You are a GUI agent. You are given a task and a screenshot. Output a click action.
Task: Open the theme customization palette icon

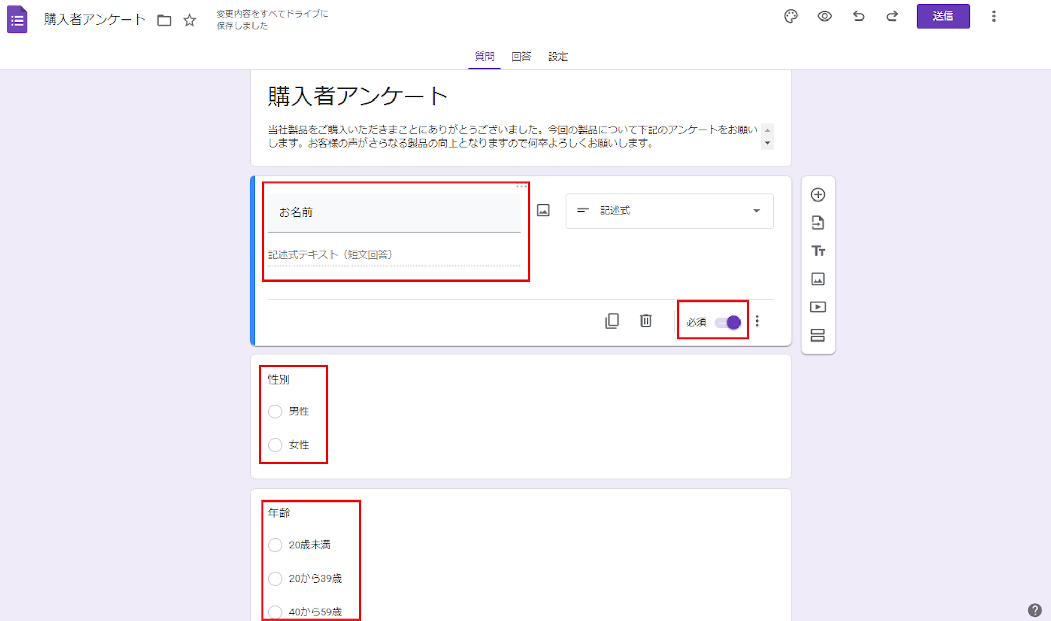[x=791, y=16]
